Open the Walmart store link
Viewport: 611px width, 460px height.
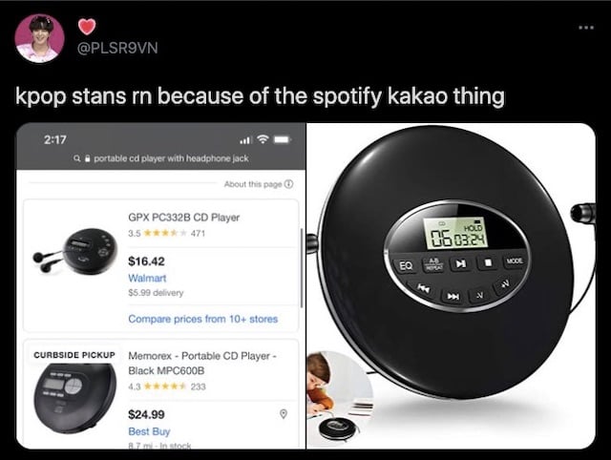(x=147, y=278)
